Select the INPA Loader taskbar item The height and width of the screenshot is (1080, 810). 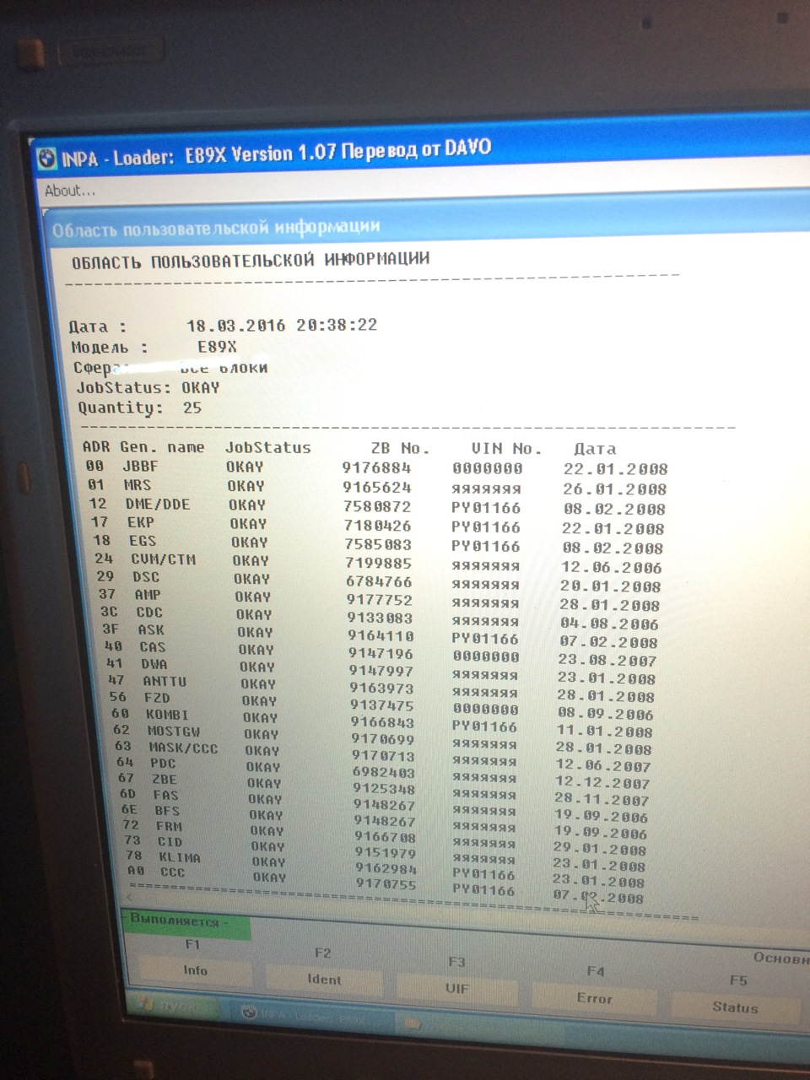click(312, 1016)
